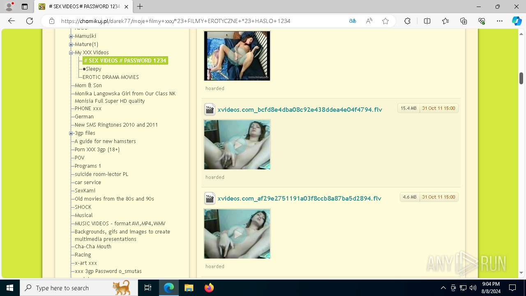
Task: Open the PHONE xxx folder
Action: pos(88,108)
